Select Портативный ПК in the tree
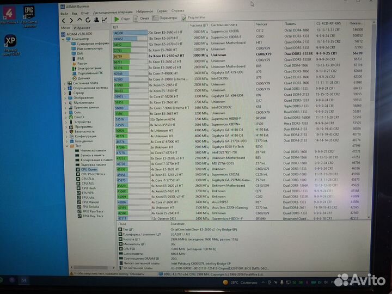This screenshot has width=392, height=294. tap(88, 73)
